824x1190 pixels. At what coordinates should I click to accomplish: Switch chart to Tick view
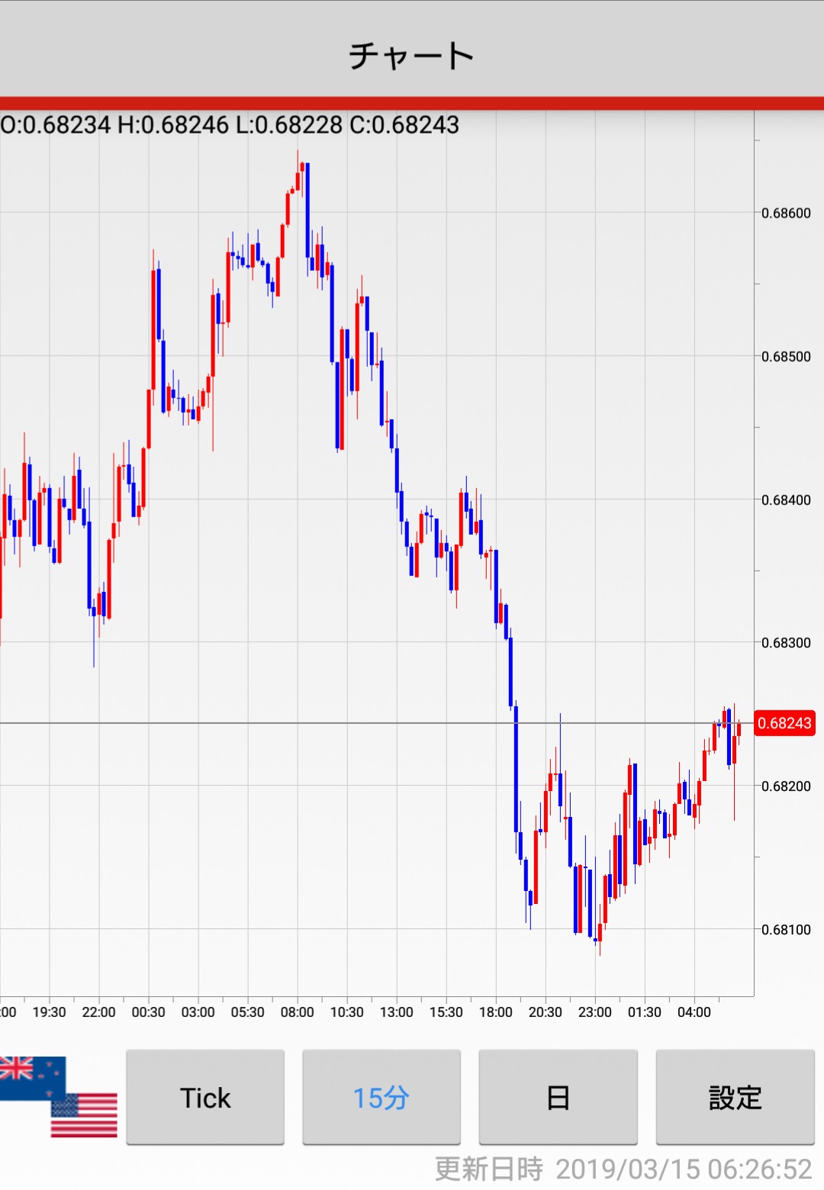click(x=205, y=1098)
